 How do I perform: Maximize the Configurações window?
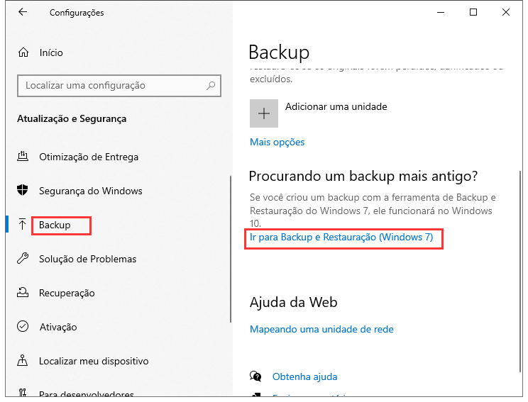[x=473, y=12]
